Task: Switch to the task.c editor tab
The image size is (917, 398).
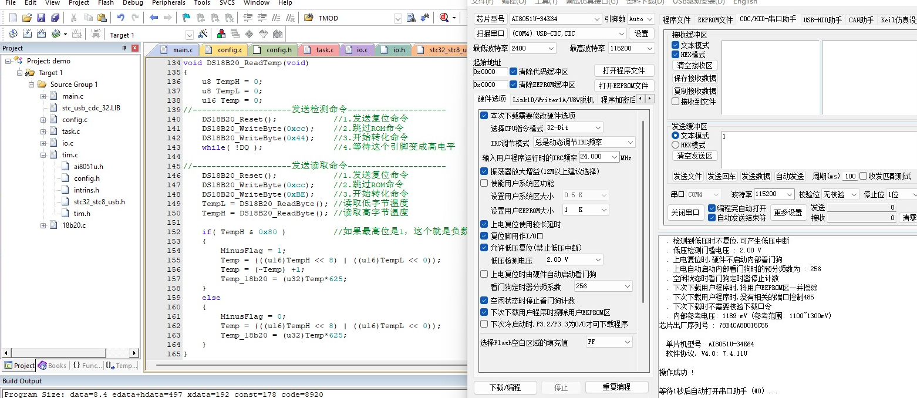Action: 319,50
